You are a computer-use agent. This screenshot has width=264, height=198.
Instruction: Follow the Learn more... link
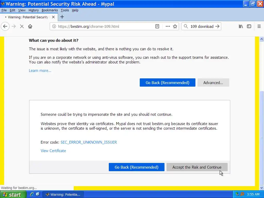pos(40,71)
